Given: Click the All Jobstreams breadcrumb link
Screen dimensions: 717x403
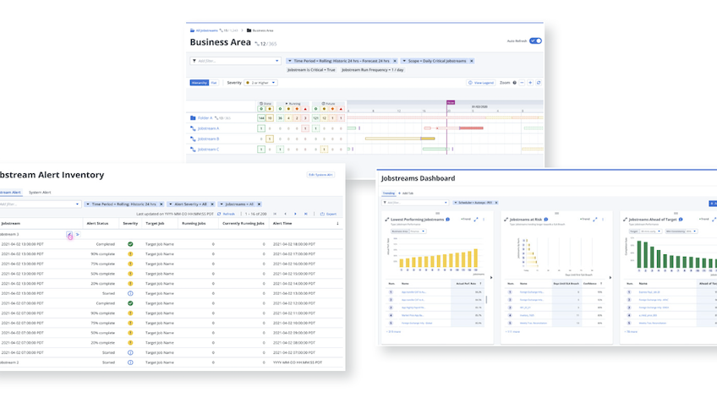Looking at the screenshot, I should (205, 30).
